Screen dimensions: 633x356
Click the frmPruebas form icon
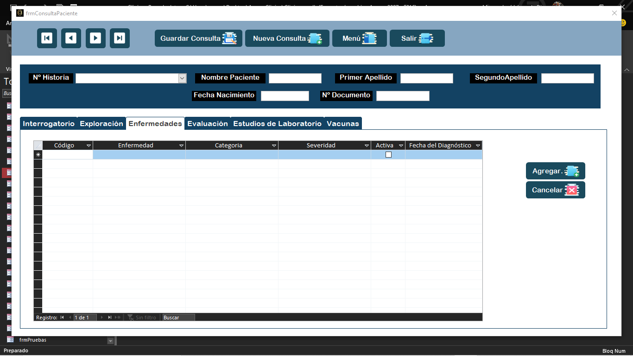pos(10,340)
